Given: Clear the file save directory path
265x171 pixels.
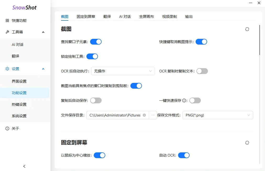Looking at the screenshot, I should tap(144, 115).
